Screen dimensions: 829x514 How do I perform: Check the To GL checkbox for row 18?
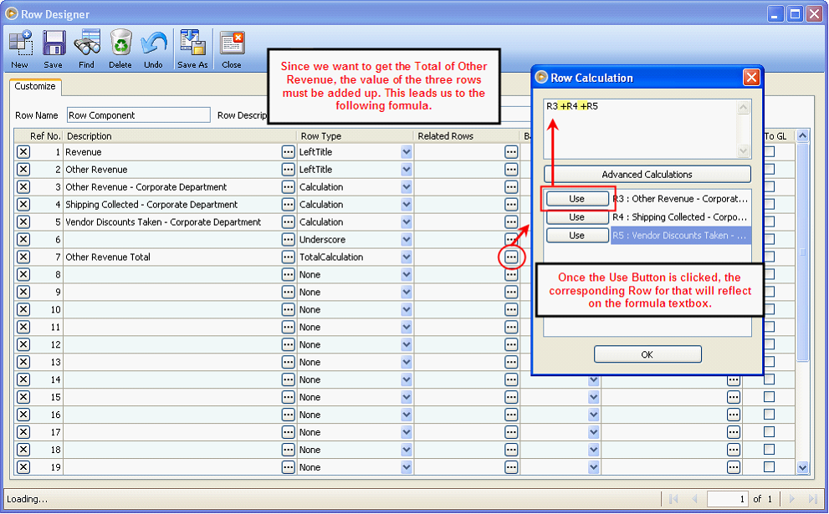(770, 449)
